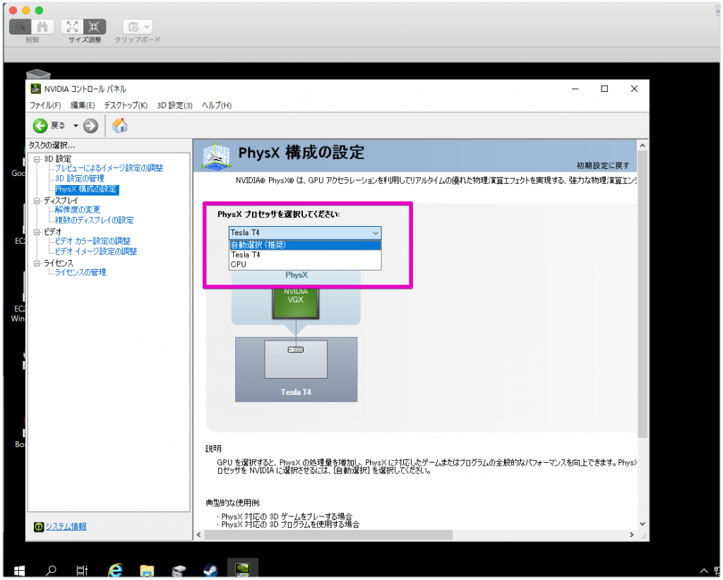Viewport: 723px width, 580px height.
Task: Open the システム情報 link
Action: click(66, 526)
